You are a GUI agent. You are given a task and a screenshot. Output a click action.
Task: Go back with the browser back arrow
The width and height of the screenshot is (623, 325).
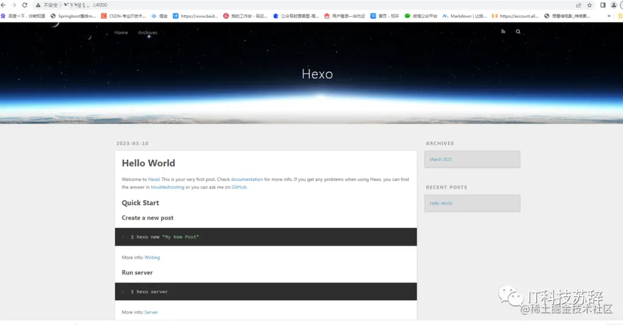[x=3, y=5]
